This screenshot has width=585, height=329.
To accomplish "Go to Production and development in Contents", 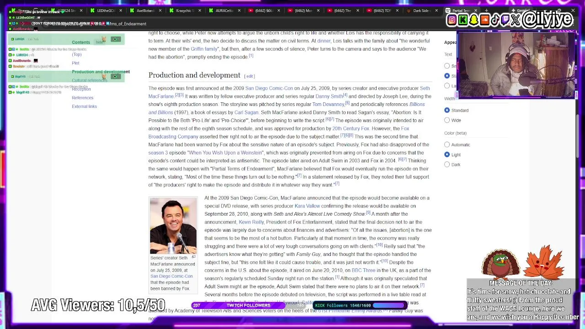I will coord(101,72).
